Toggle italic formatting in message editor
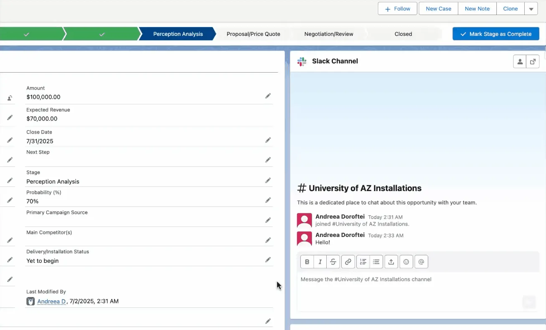The width and height of the screenshot is (546, 330). tap(320, 262)
